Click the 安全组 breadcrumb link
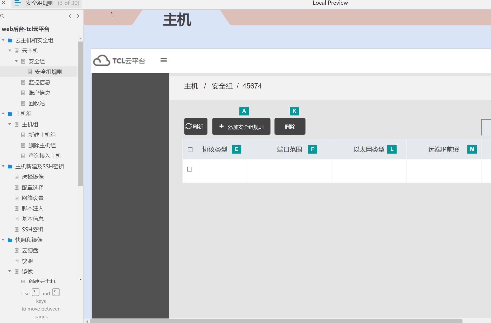The height and width of the screenshot is (323, 491). [222, 86]
